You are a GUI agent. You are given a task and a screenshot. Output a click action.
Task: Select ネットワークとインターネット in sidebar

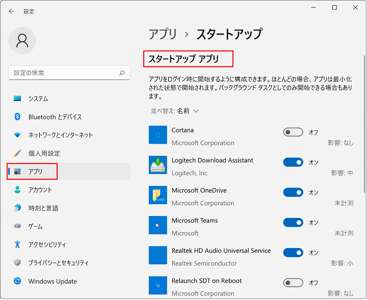pos(60,135)
